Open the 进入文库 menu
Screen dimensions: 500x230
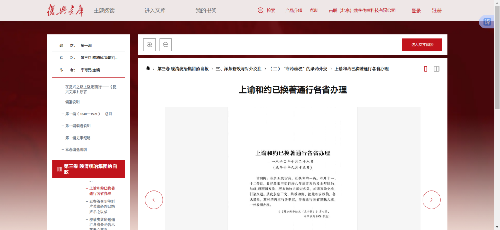(x=155, y=11)
